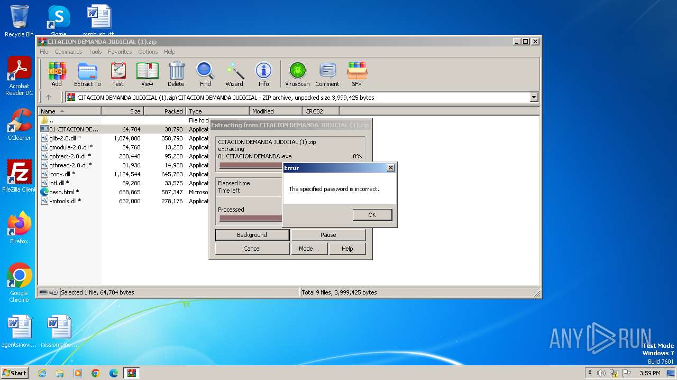The width and height of the screenshot is (677, 380).
Task: Open the Tools menu
Action: point(95,52)
